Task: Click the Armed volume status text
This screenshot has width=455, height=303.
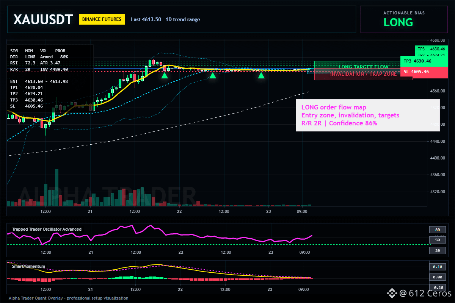Action: pyautogui.click(x=47, y=57)
